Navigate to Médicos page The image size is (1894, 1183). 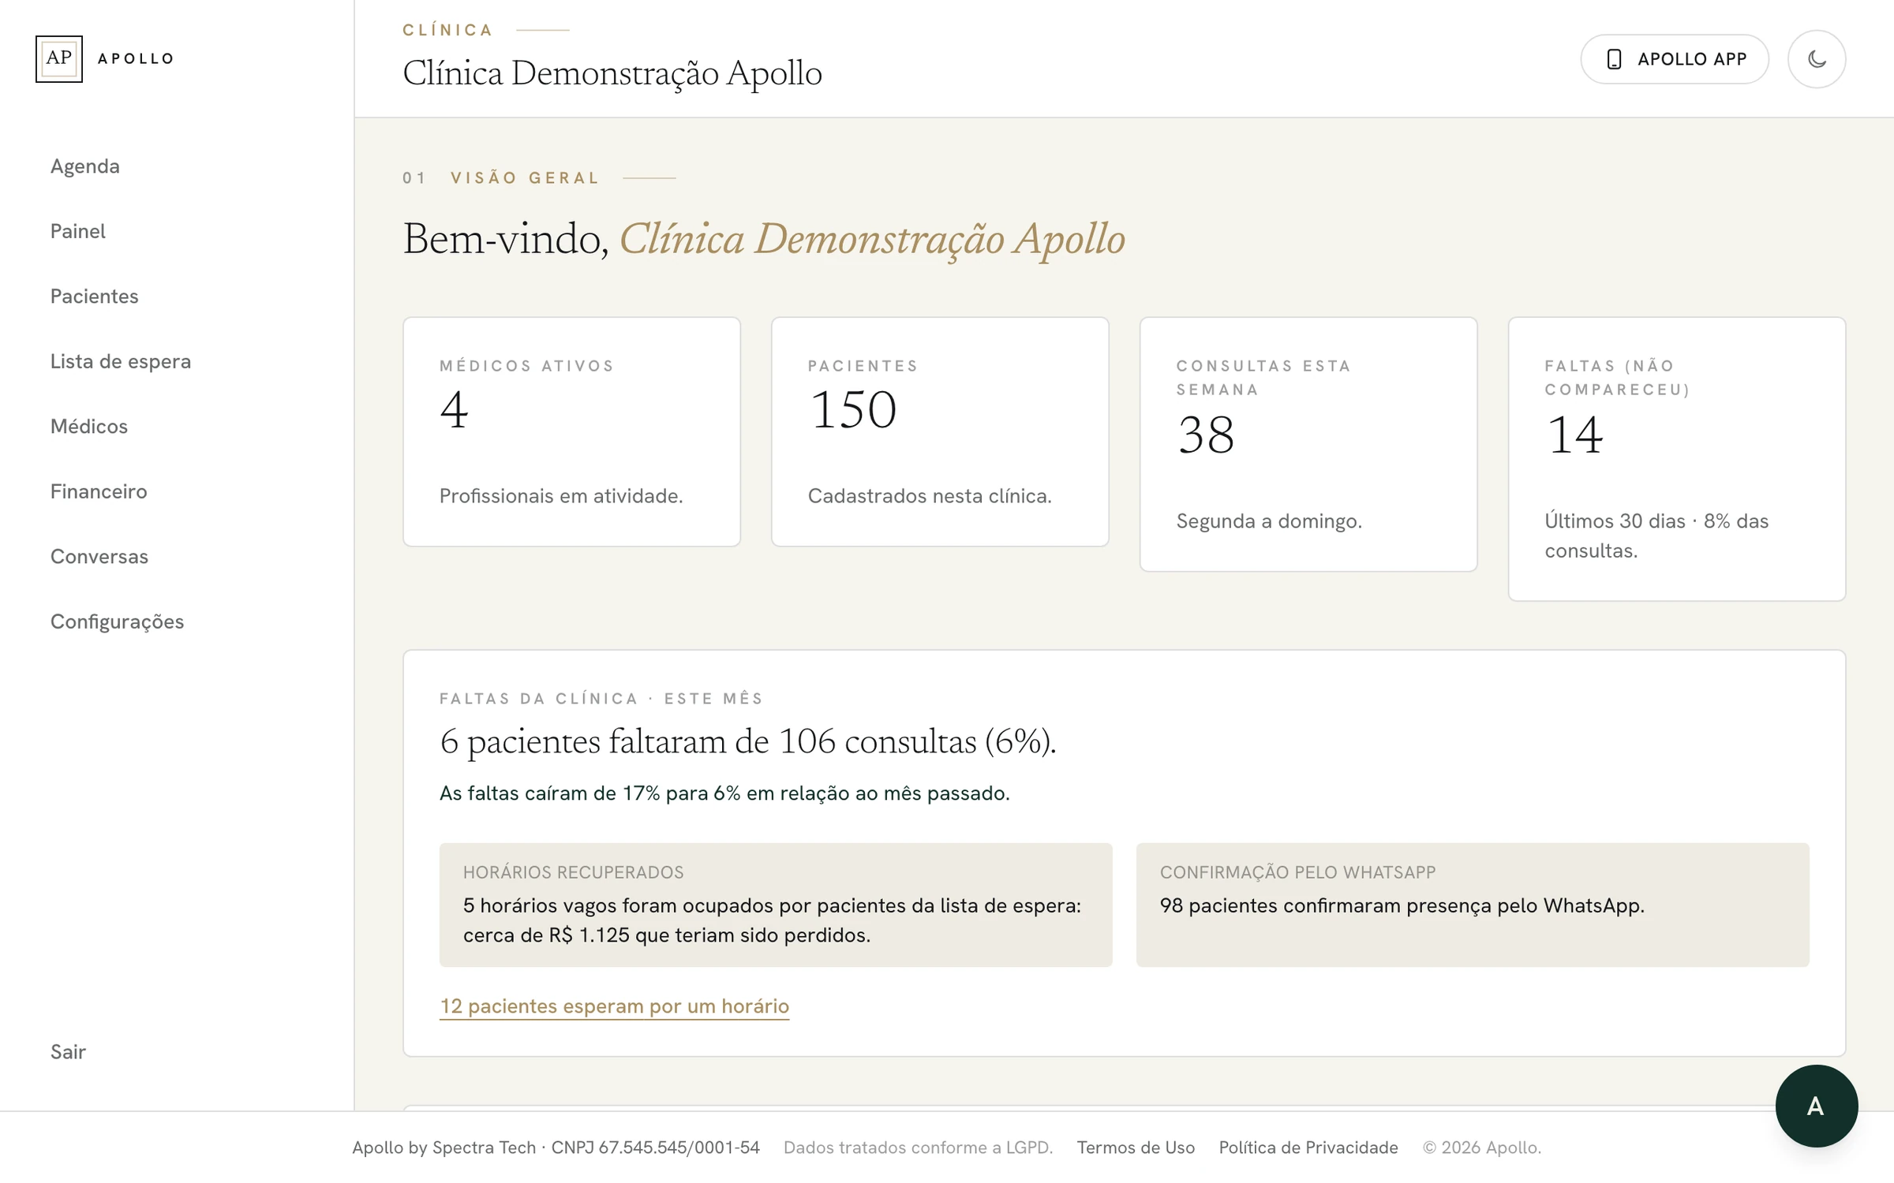(89, 427)
